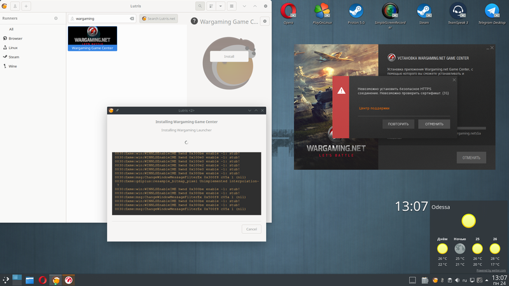
Task: Open Opera from the taskbar
Action: coord(43,280)
